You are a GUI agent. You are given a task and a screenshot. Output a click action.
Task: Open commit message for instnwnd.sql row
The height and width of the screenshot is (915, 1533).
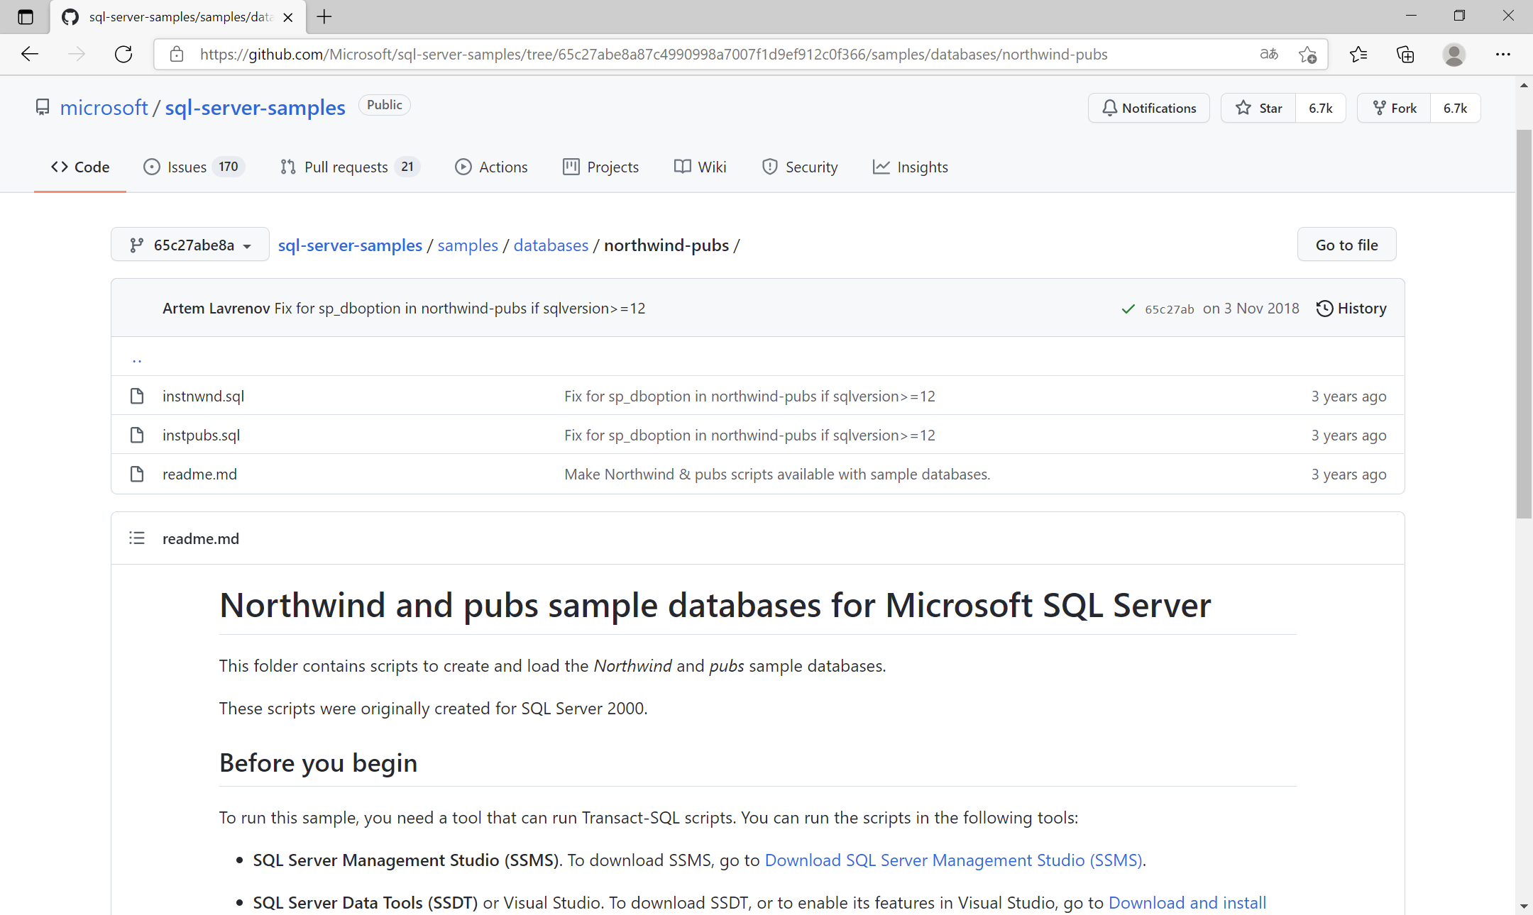(x=749, y=396)
